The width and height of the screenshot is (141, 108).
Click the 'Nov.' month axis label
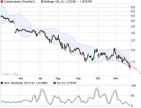[116, 78]
